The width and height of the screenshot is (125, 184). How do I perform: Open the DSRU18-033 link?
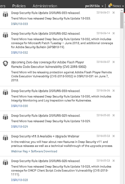20,24
